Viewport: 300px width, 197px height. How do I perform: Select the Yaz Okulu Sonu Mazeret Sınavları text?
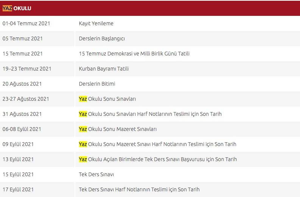point(117,129)
